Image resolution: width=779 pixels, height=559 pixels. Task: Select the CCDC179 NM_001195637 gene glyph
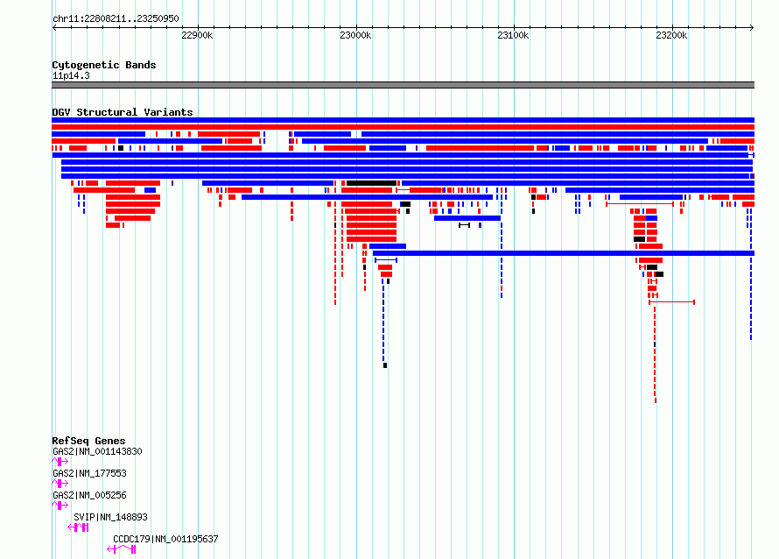point(122,549)
